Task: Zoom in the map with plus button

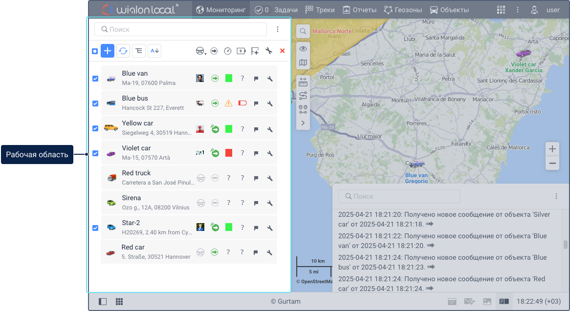Action: click(552, 149)
